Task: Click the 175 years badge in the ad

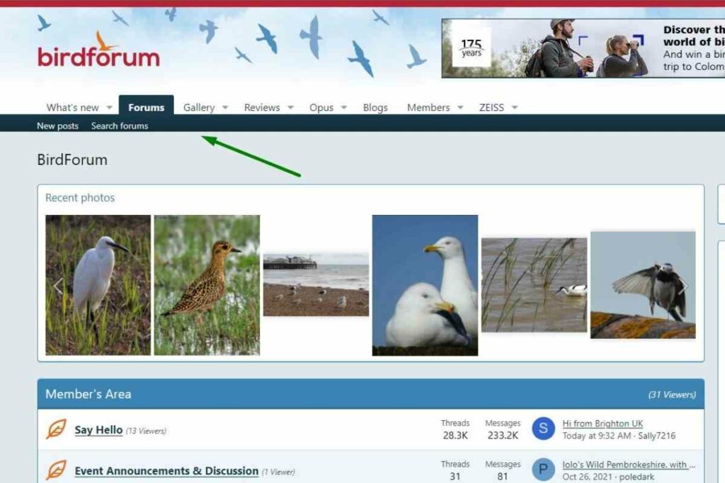Action: [470, 47]
